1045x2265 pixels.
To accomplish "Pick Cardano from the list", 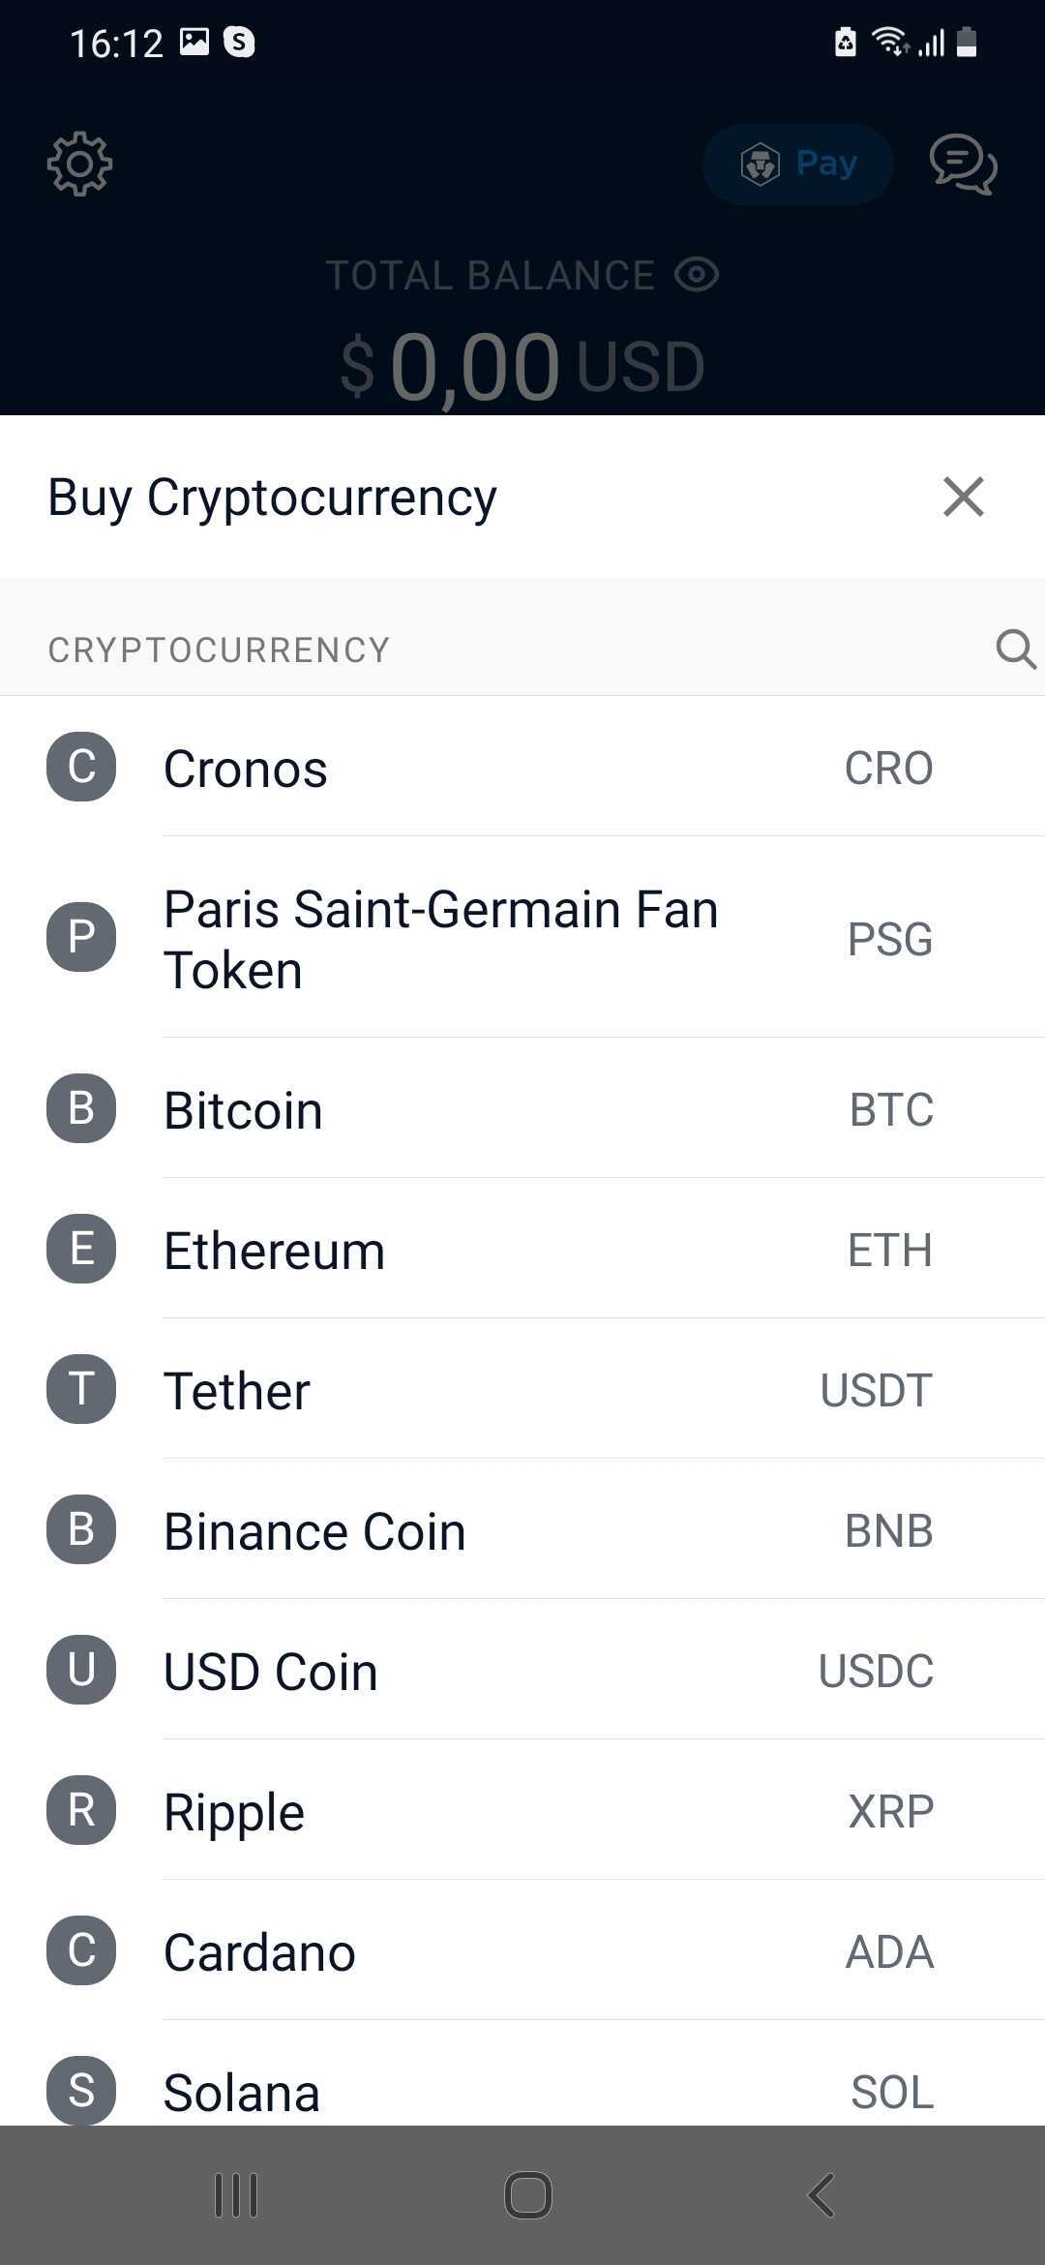I will pos(522,1950).
